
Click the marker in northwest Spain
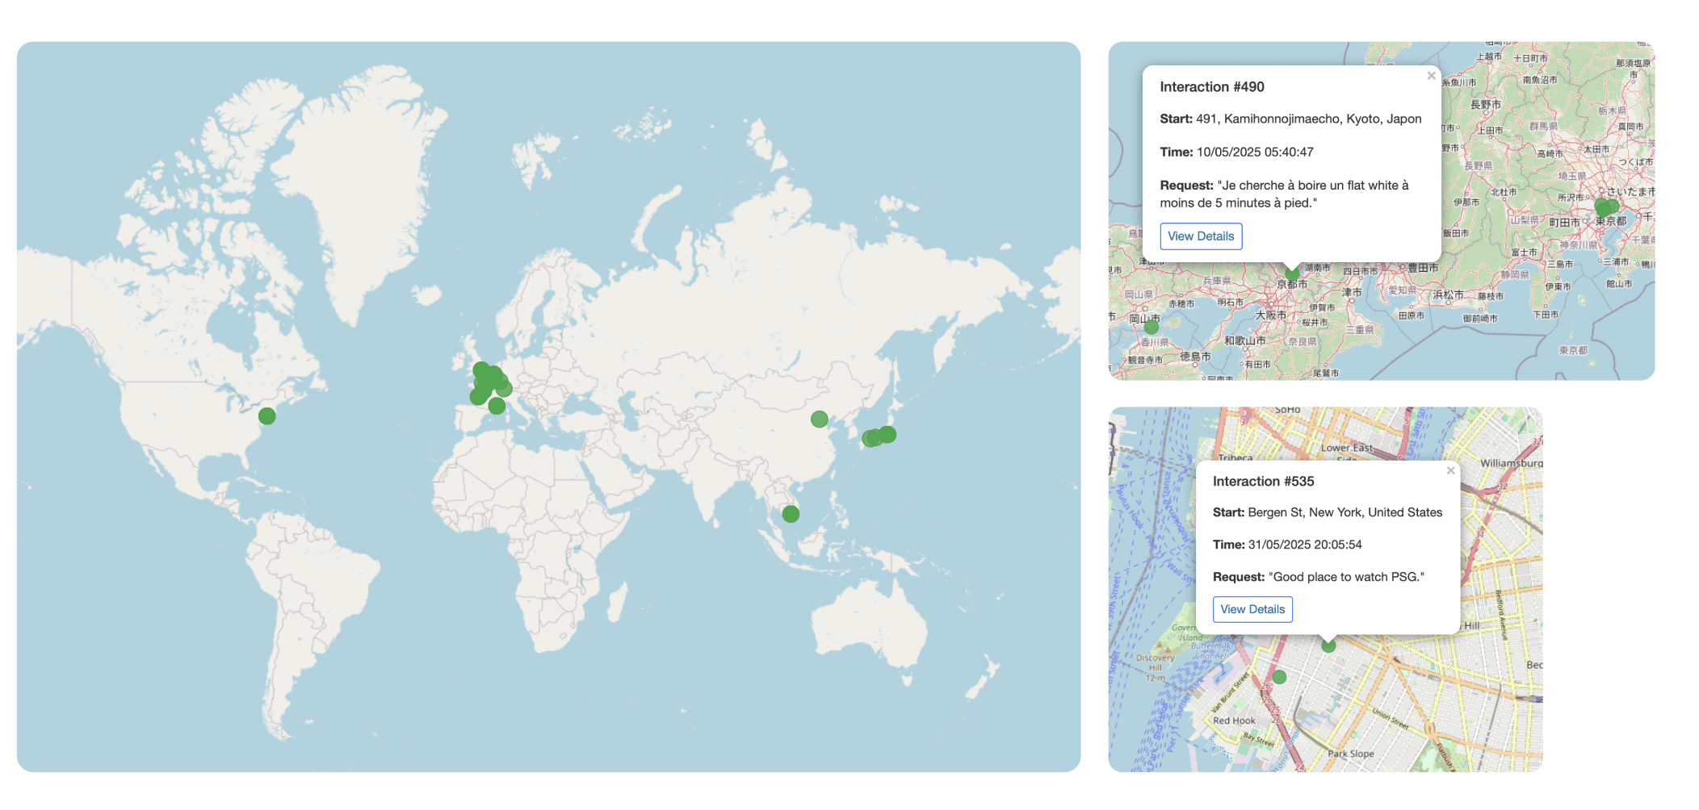tap(478, 397)
